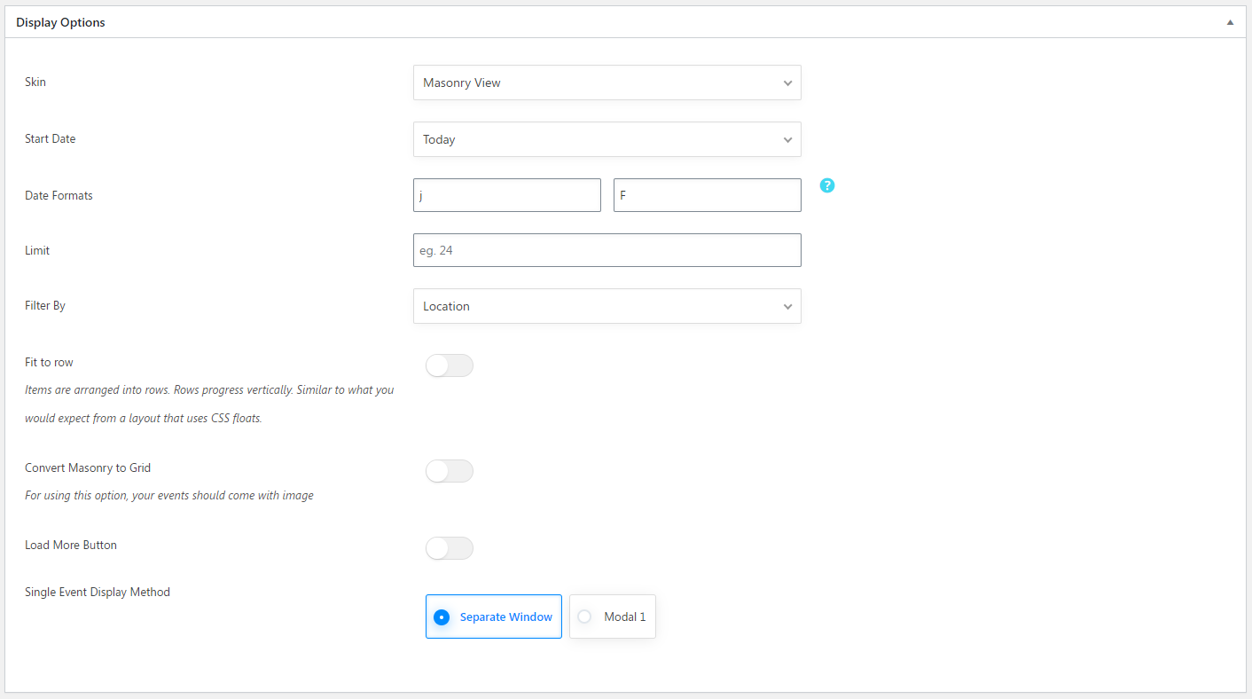
Task: Toggle the Load More Button switch
Action: [450, 548]
